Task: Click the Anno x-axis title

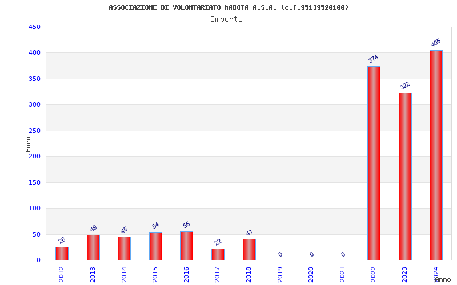Action: coord(443,279)
